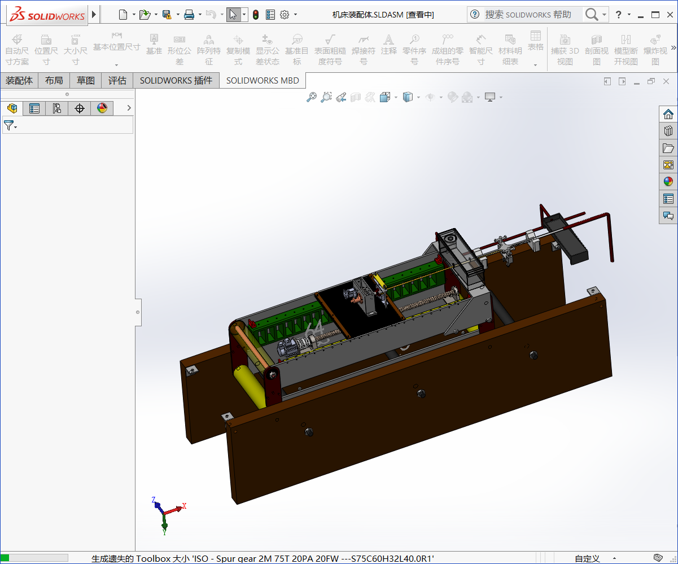
Task: Click the Open file folder icon
Action: point(145,15)
